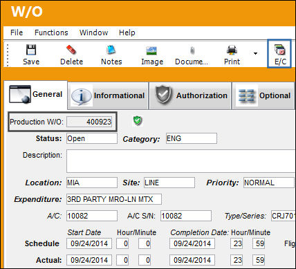Click the Category field showing ENG
Screen dimensions: 296x269
pos(192,138)
